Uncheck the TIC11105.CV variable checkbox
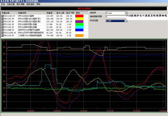The width and height of the screenshot is (168, 116). tap(2, 16)
